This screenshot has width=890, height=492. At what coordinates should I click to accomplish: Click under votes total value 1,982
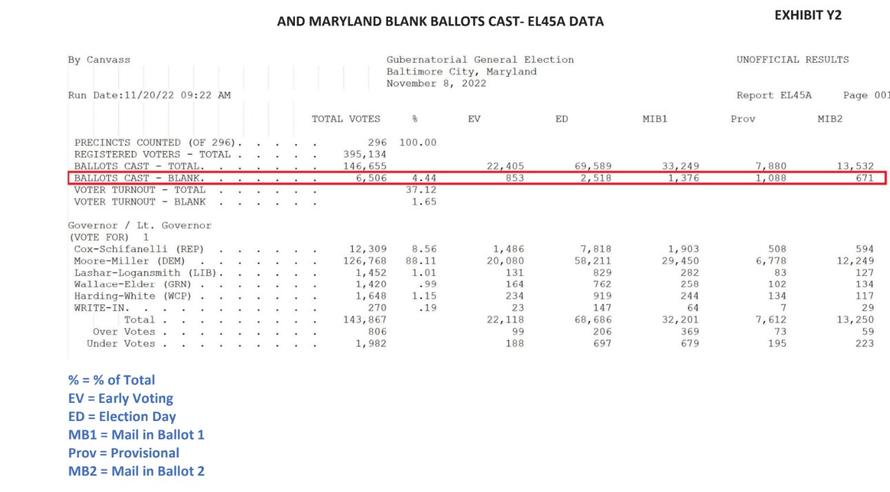pyautogui.click(x=371, y=344)
